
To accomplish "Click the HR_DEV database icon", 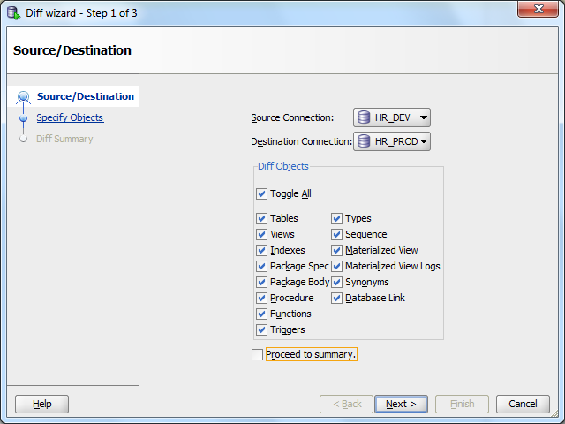I will point(364,117).
